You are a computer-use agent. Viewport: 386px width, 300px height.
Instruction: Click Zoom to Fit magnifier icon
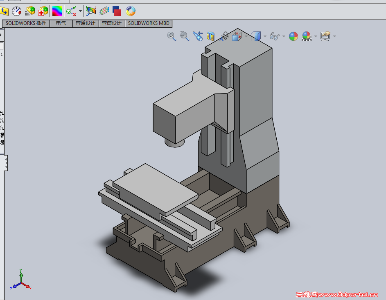point(172,36)
